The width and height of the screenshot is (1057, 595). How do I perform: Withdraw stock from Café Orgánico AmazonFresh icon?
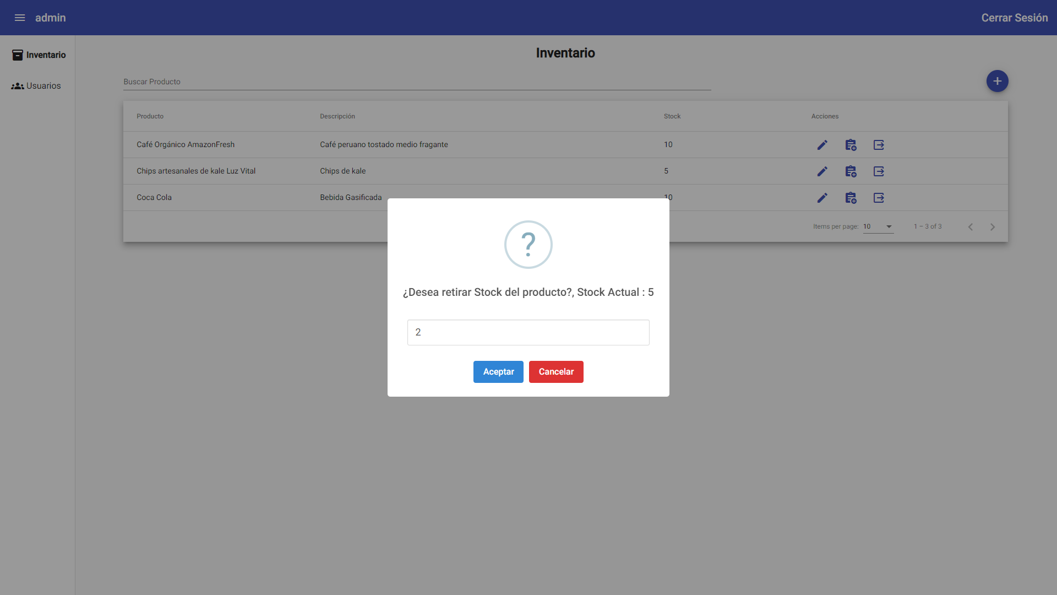coord(879,145)
